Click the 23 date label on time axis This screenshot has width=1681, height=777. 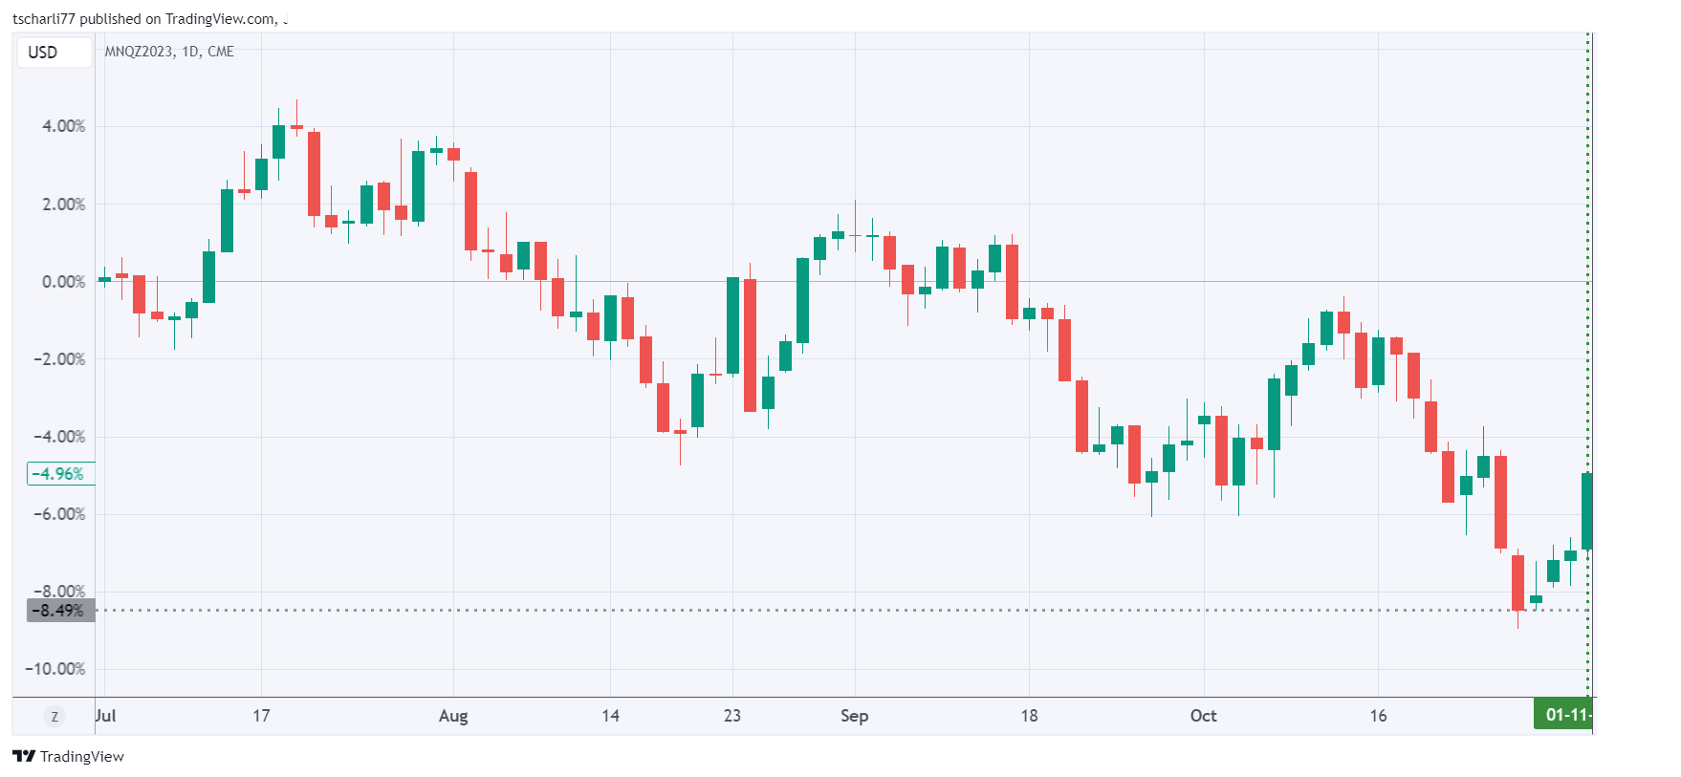tap(732, 716)
